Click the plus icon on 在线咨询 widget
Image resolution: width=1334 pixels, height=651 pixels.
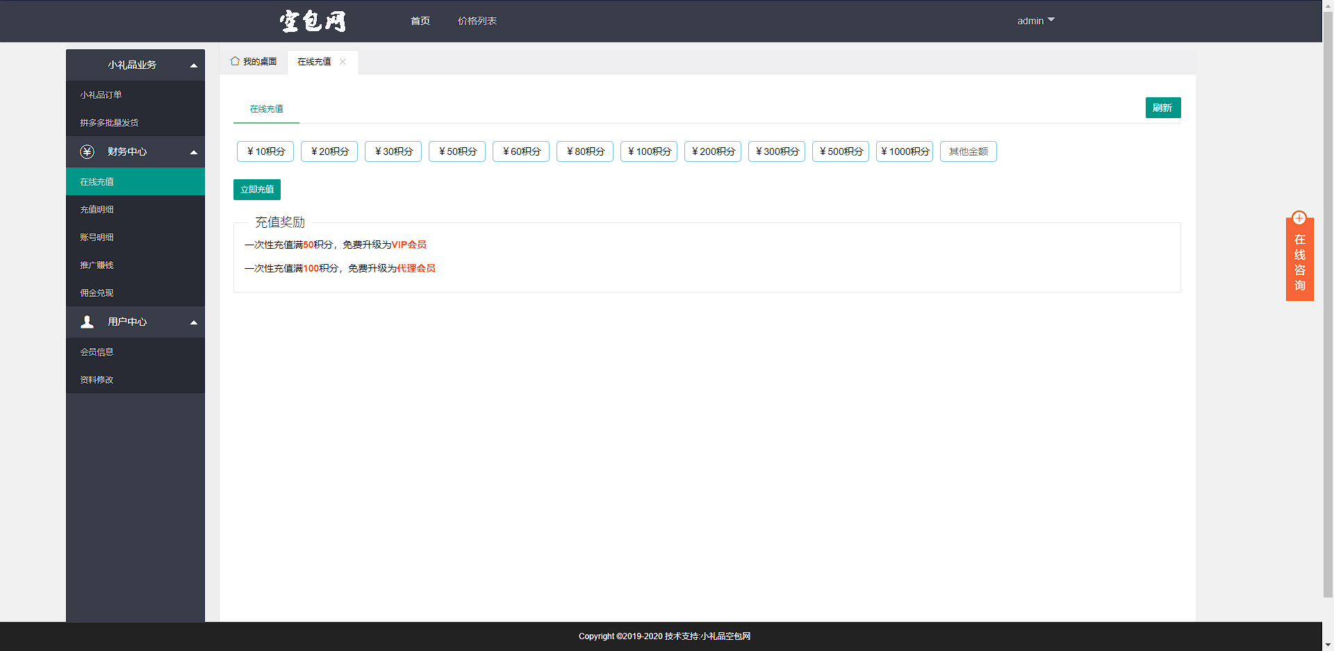click(1299, 218)
